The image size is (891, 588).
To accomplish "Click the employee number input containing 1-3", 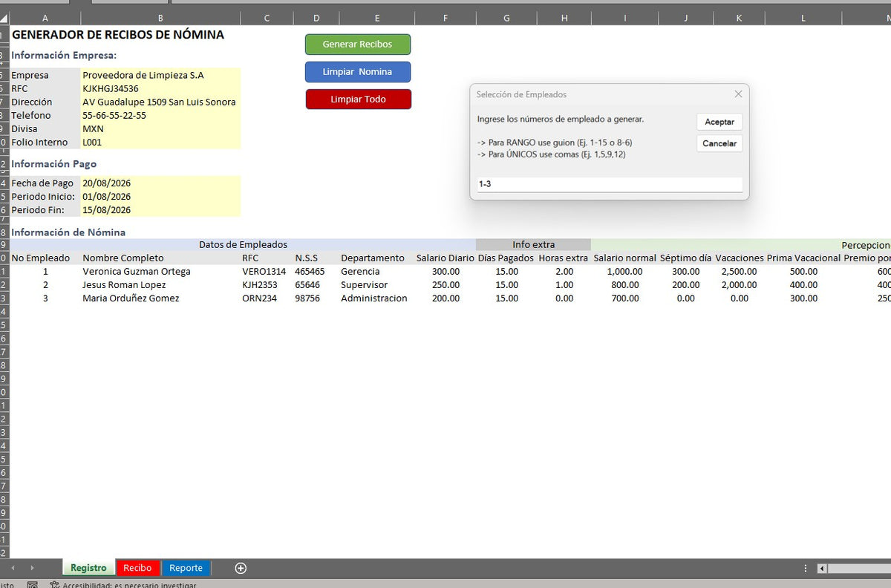I will coord(610,183).
